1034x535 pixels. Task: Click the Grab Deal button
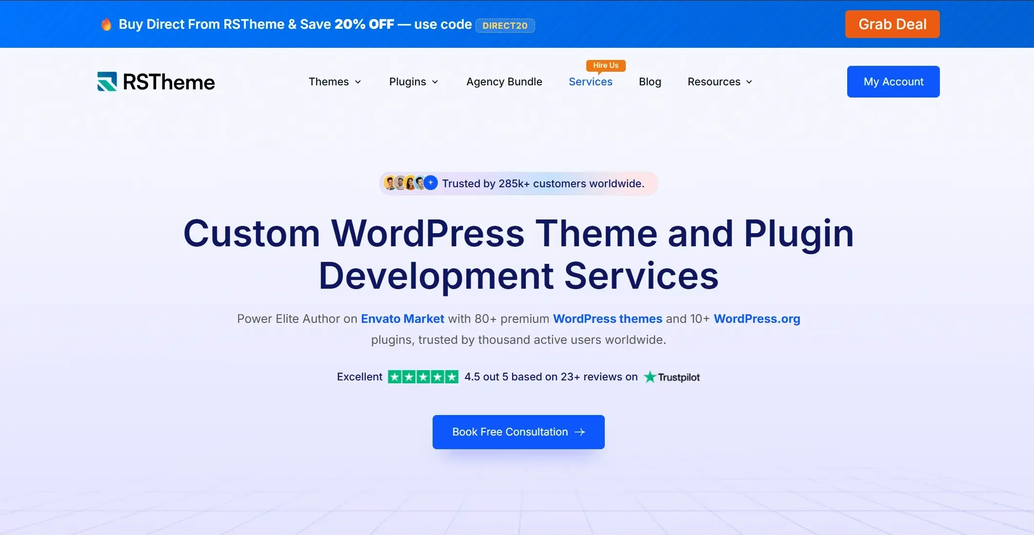tap(892, 24)
